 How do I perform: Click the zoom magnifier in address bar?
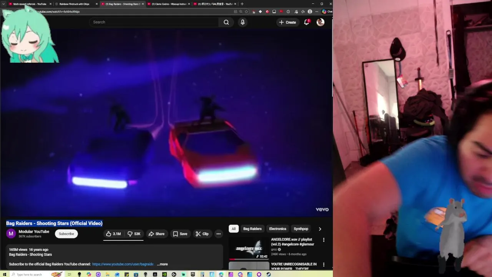click(x=241, y=12)
